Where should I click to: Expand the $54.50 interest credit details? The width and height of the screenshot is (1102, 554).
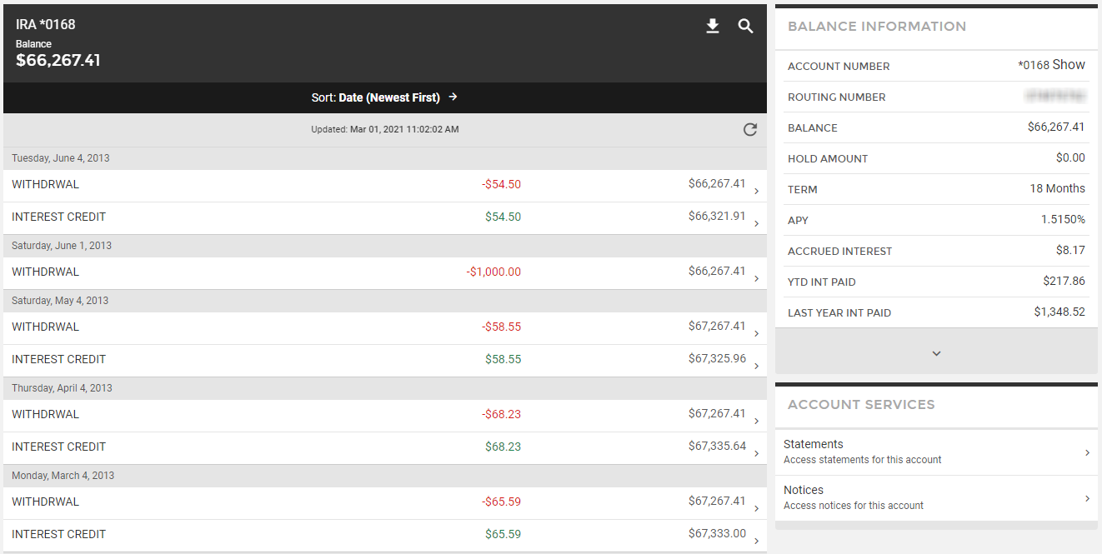point(383,217)
